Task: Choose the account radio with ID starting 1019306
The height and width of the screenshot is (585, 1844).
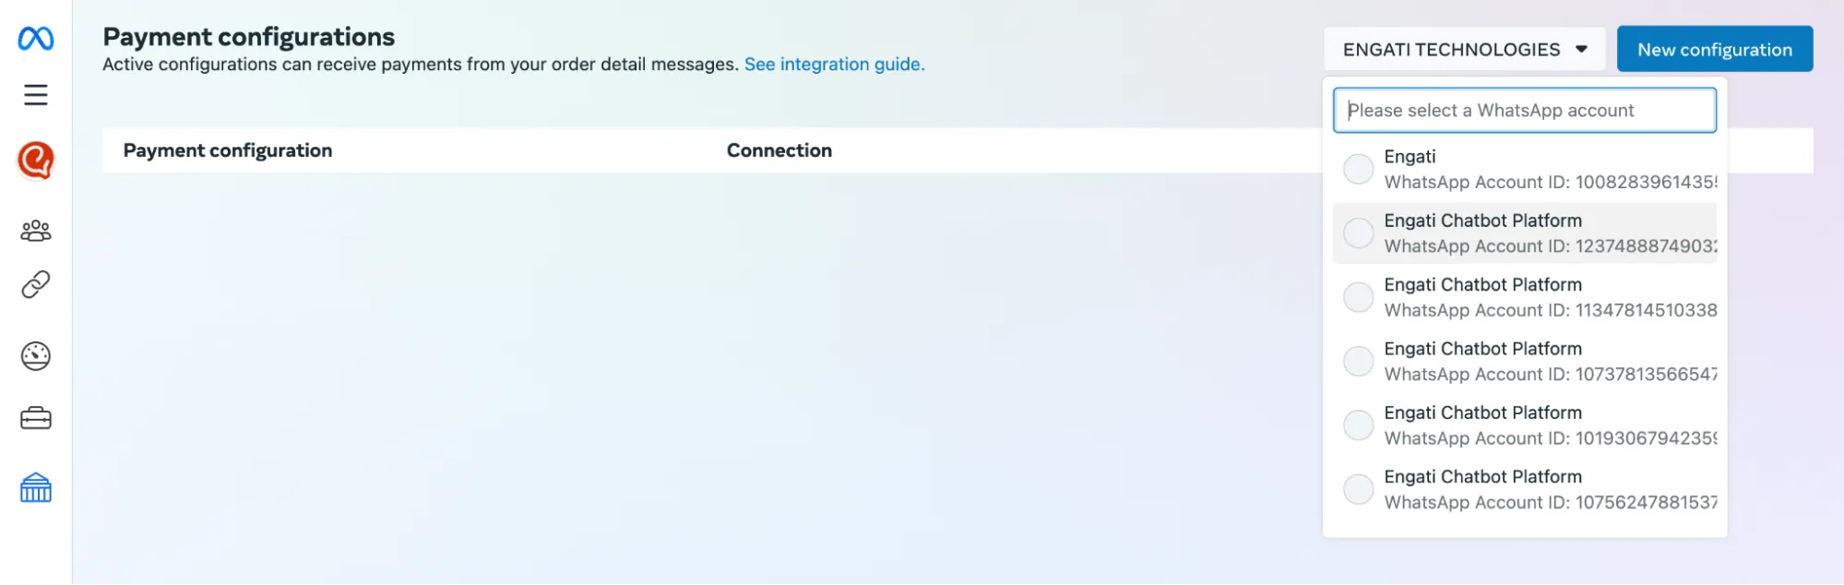Action: [x=1358, y=425]
